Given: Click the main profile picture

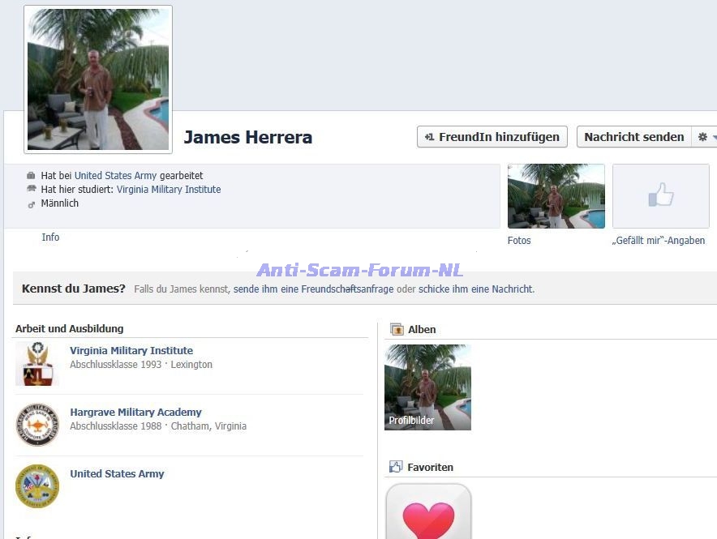Looking at the screenshot, I should click(98, 79).
